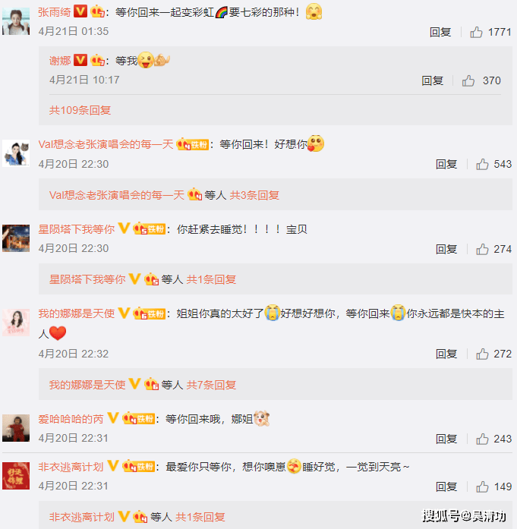Expand 共1条回复 under 星陨塔下我等你
The image size is (517, 529).
click(211, 279)
